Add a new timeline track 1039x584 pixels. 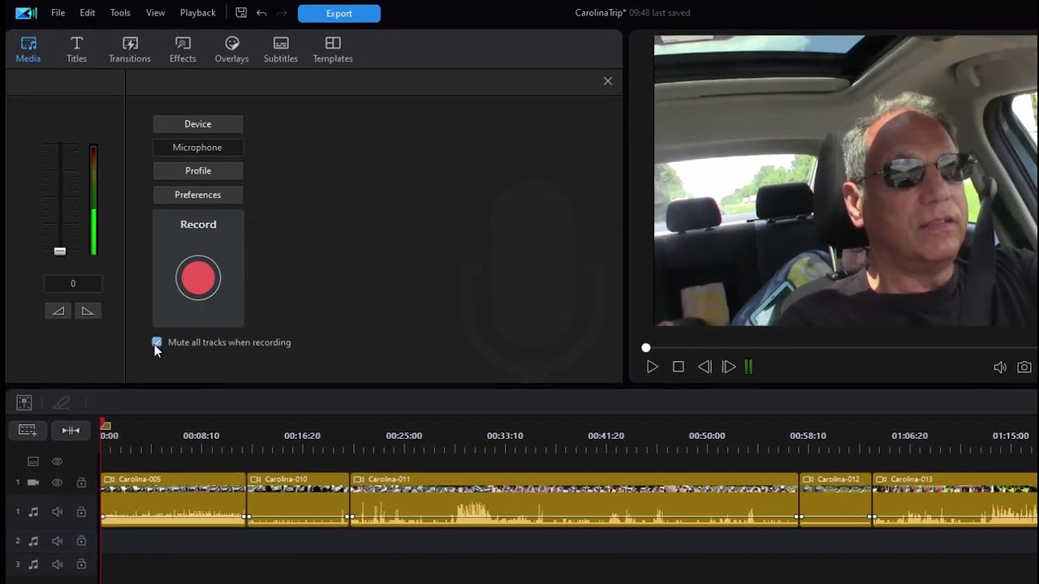click(28, 430)
